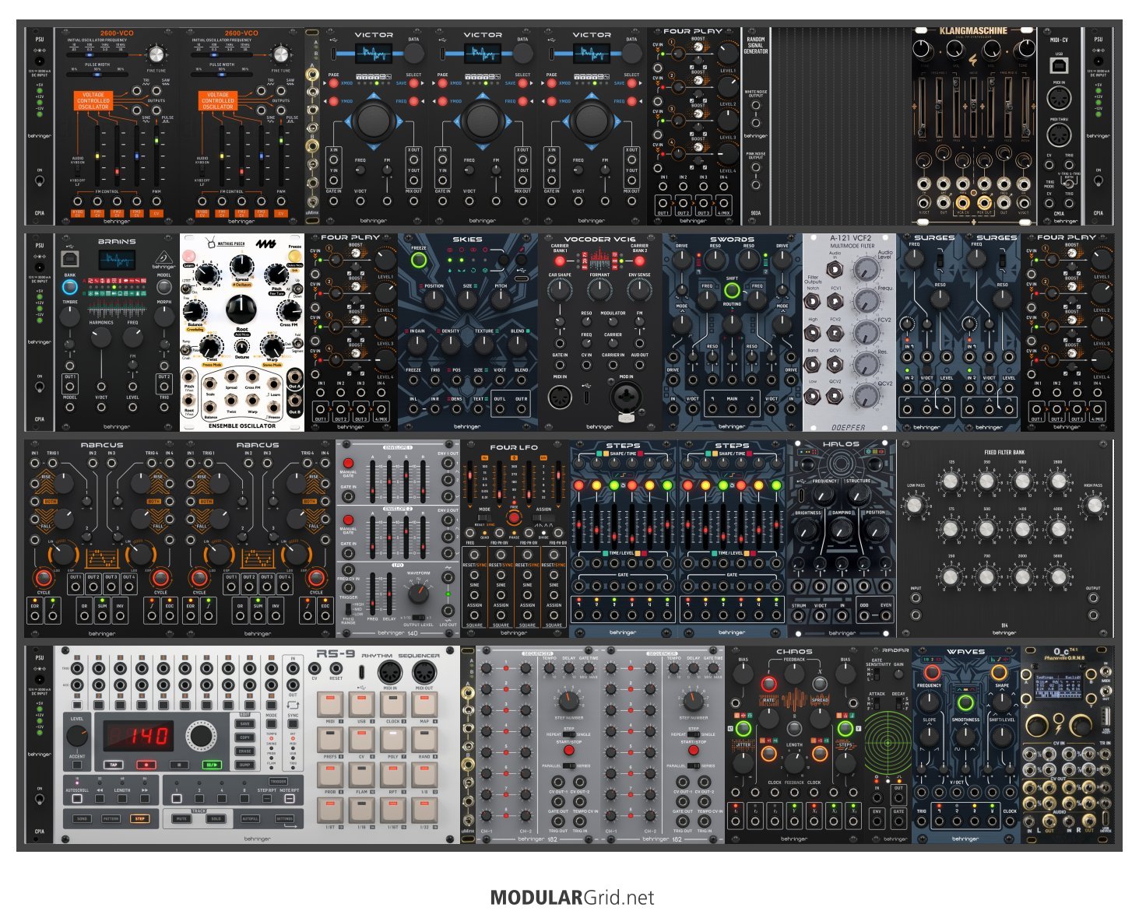The image size is (1146, 914).
Task: Hit the red record button on RS-9
Action: click(146, 765)
